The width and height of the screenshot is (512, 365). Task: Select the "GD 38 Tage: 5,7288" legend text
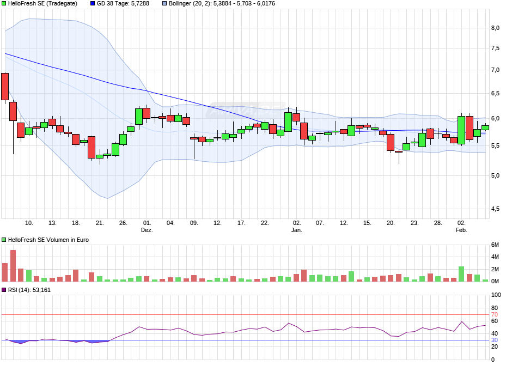[x=123, y=4]
